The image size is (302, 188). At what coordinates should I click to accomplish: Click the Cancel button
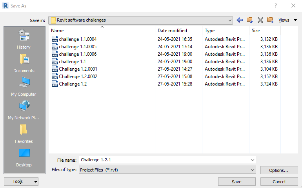[279, 182]
